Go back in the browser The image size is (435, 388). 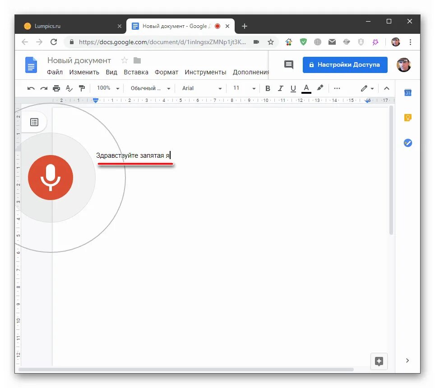(25, 42)
